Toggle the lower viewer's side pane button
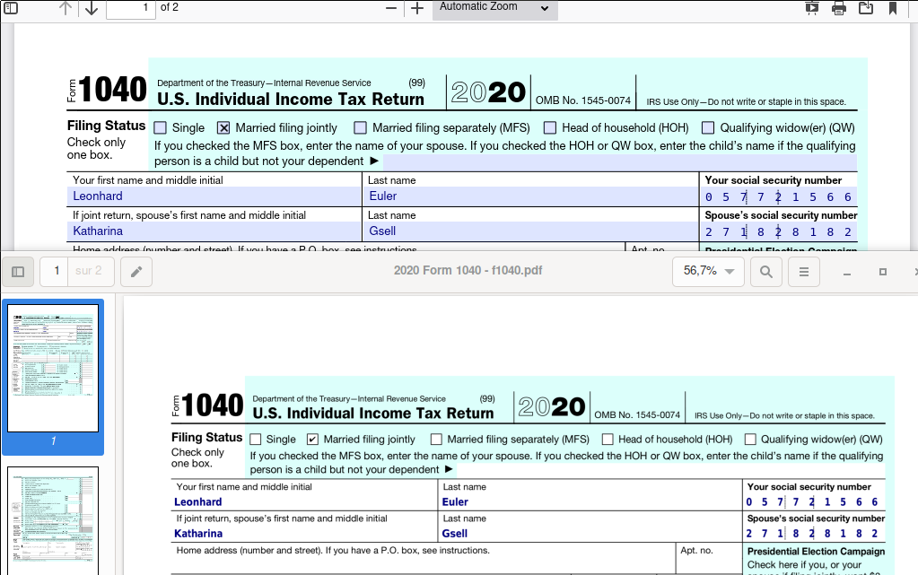This screenshot has width=918, height=575. tap(18, 271)
